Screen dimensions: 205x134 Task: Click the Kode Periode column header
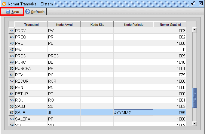tap(133, 24)
